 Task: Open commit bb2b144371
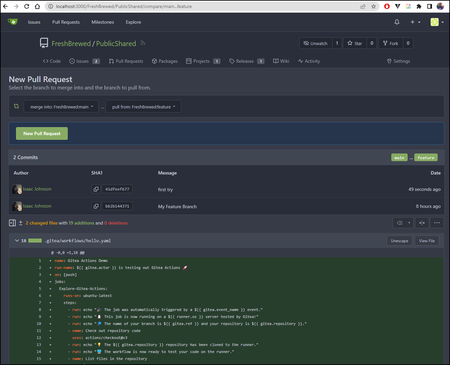click(x=117, y=206)
